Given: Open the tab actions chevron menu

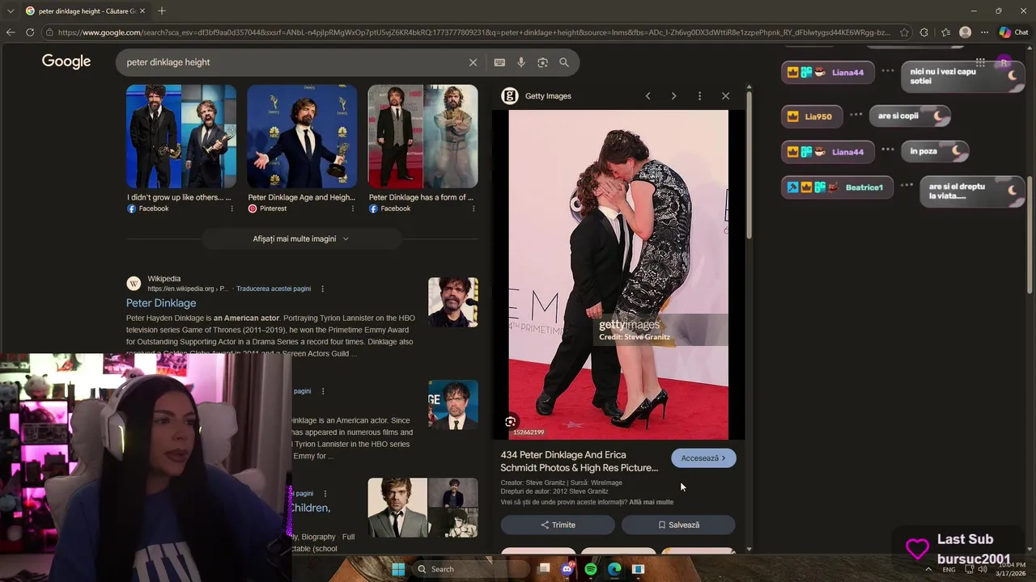Looking at the screenshot, I should tap(11, 11).
